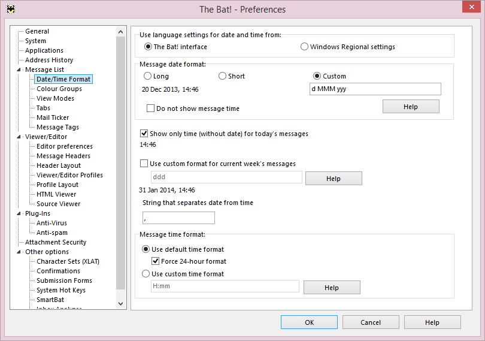Viewport: 485px width, 341px height.
Task: Select the Message List category
Action: [x=44, y=70]
